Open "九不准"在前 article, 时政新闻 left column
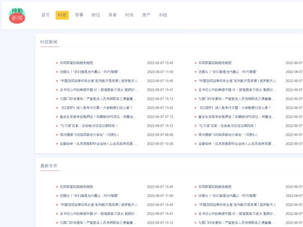 89,126
